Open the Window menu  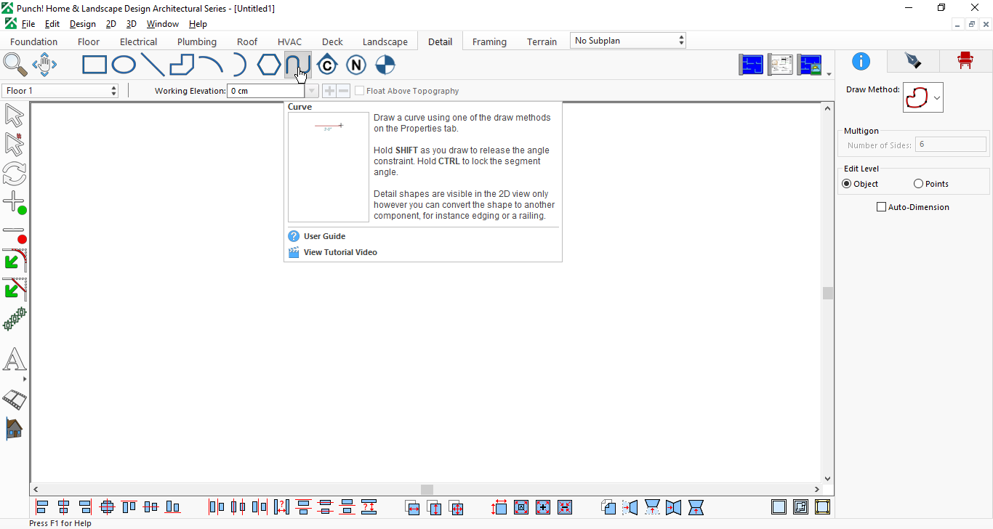(163, 24)
